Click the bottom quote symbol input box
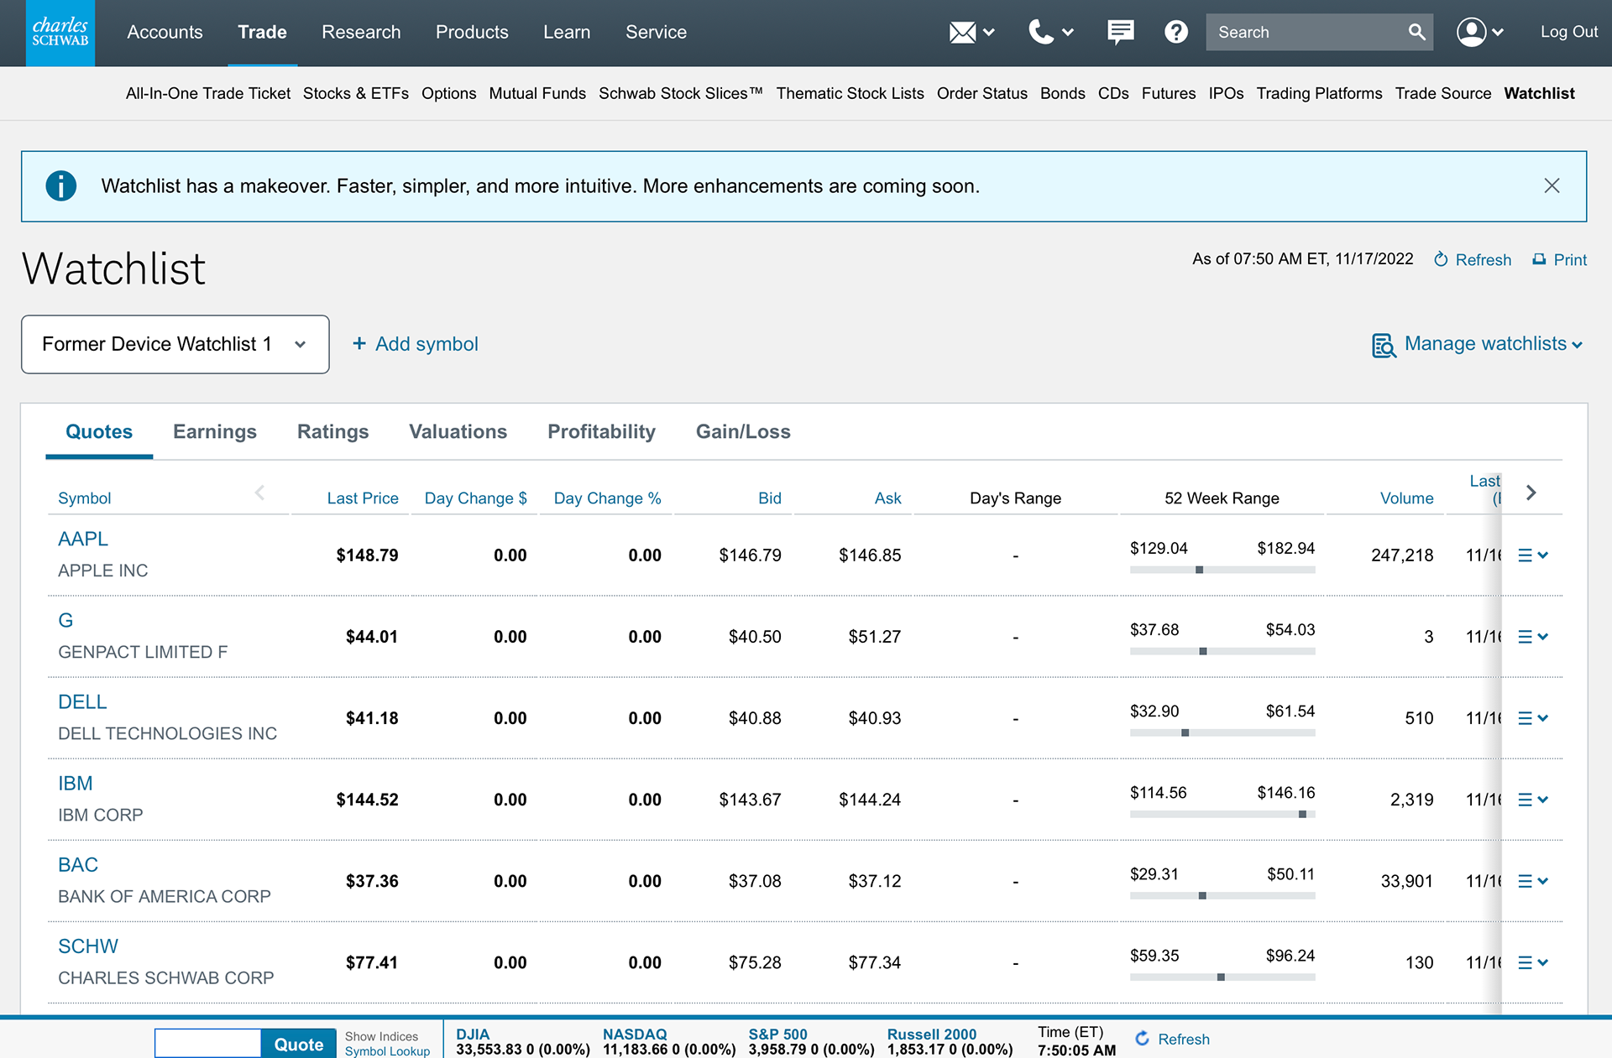1612x1058 pixels. click(207, 1044)
